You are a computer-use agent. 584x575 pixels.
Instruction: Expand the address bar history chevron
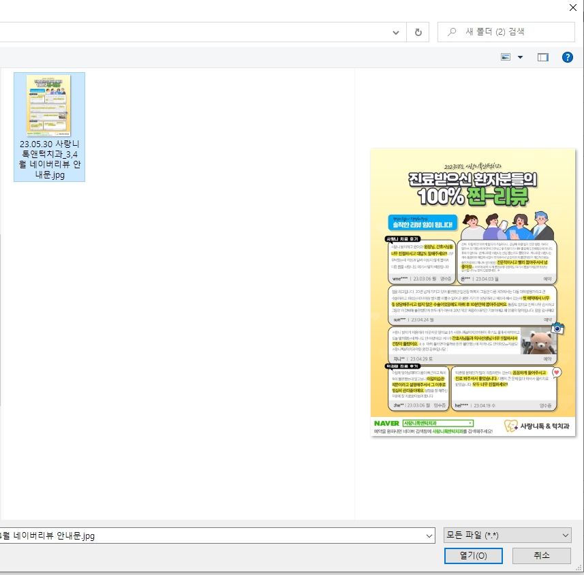tap(396, 32)
